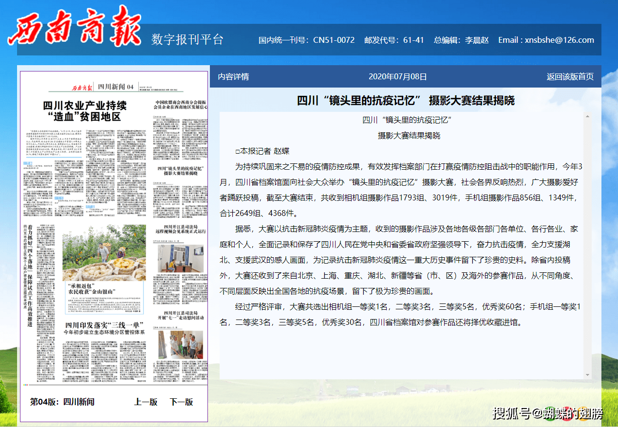Open the 摄影大赛结果揭晓 article on the page image
618x427 pixels.
click(180, 171)
